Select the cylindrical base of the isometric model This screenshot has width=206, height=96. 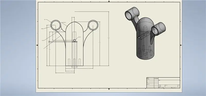145,53
